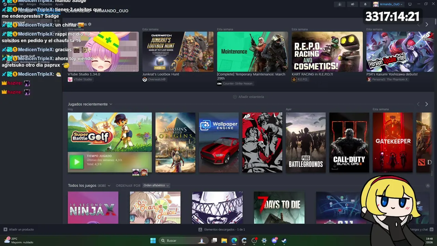
Task: Click the plus icon beside Añadir estantería
Action: click(235, 97)
